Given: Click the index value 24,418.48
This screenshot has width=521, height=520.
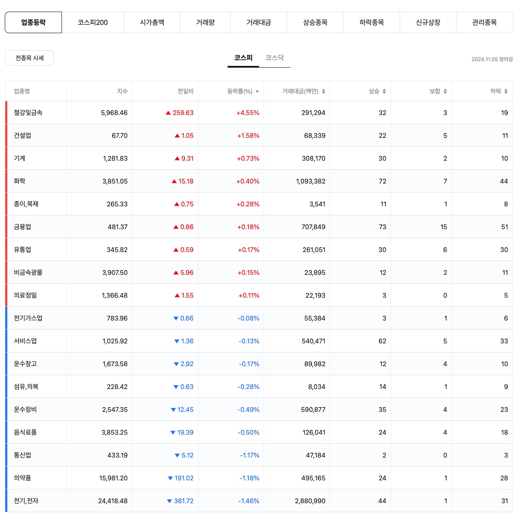Looking at the screenshot, I should pos(113,501).
